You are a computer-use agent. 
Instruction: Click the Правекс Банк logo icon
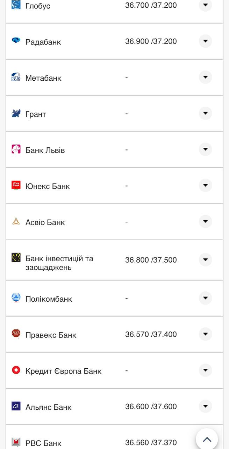pos(16,334)
